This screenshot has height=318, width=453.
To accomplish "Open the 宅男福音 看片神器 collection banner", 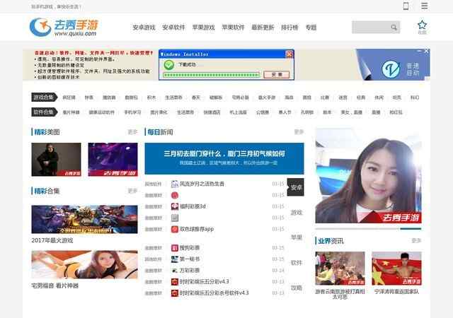I will coord(85,264).
